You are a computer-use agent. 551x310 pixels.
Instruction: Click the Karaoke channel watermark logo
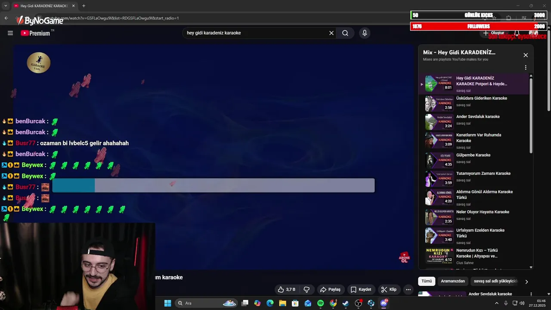tap(39, 63)
